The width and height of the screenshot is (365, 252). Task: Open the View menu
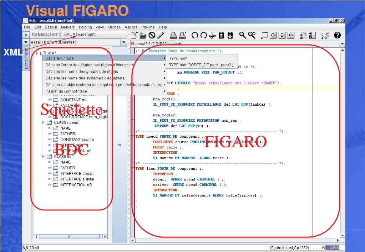click(x=100, y=27)
